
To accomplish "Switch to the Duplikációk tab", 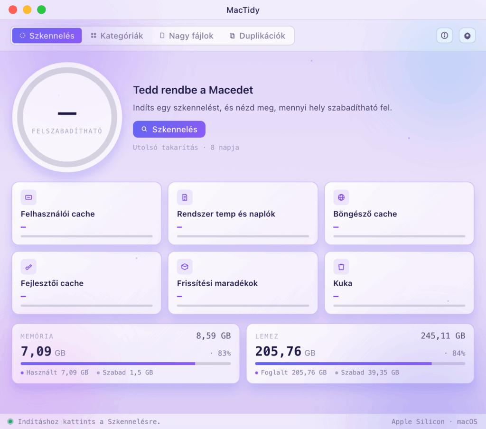I will point(257,36).
